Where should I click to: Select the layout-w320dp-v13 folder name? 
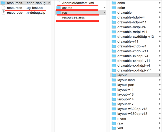[132, 109]
